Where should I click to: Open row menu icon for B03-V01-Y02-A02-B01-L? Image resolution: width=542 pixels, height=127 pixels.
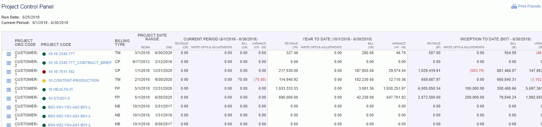click(9, 107)
